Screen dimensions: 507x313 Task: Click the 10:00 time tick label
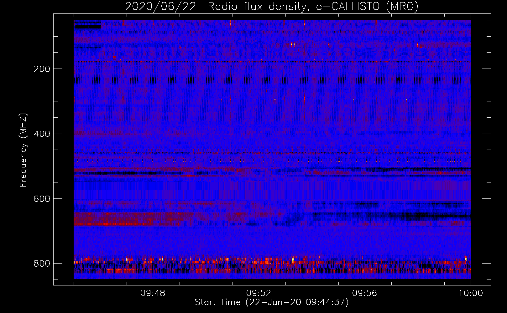471,293
